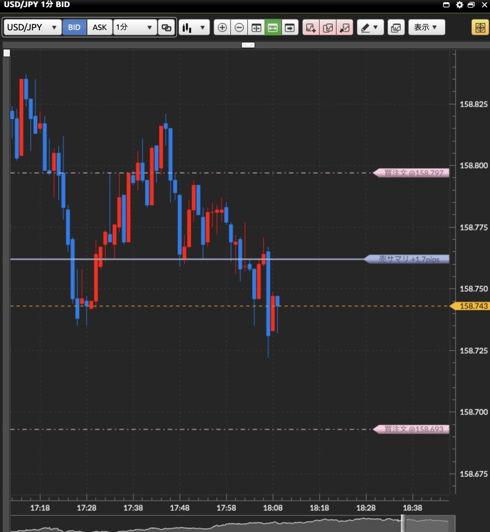
Task: Select the 売サマリ +1.7pips position label
Action: click(407, 259)
